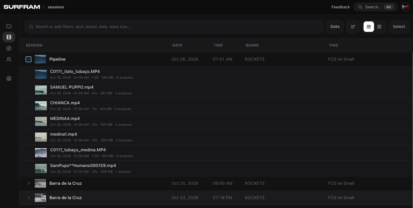Click the Select button
The height and width of the screenshot is (208, 413).
(x=399, y=27)
